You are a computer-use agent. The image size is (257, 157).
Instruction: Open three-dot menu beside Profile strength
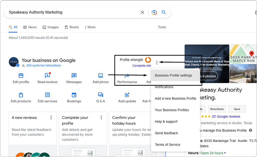[157, 62]
